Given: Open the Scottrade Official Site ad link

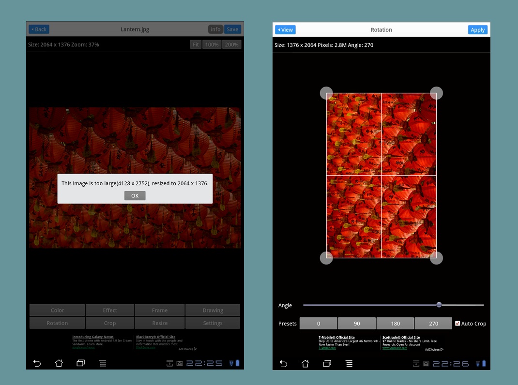Looking at the screenshot, I should (x=401, y=337).
